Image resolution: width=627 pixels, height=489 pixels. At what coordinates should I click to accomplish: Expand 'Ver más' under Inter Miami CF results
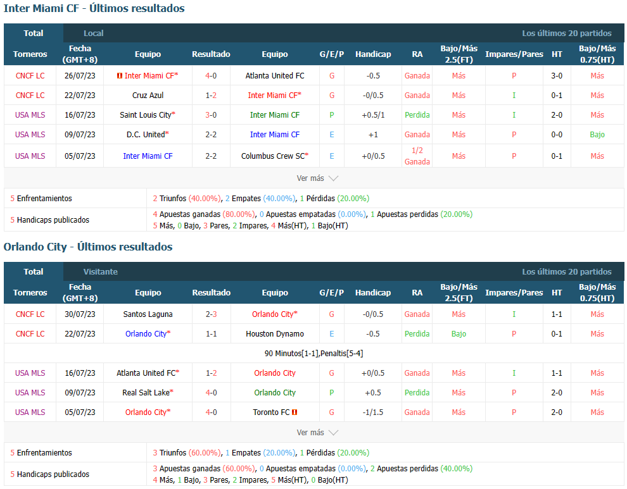coord(317,178)
